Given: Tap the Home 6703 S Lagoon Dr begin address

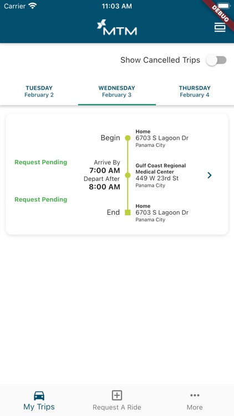Looking at the screenshot, I should (x=162, y=138).
